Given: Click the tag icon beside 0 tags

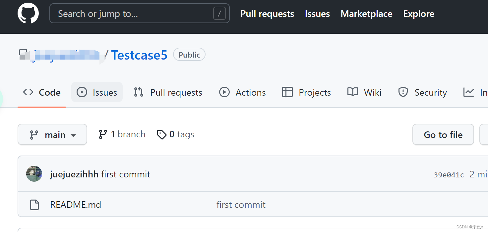Looking at the screenshot, I should [161, 135].
